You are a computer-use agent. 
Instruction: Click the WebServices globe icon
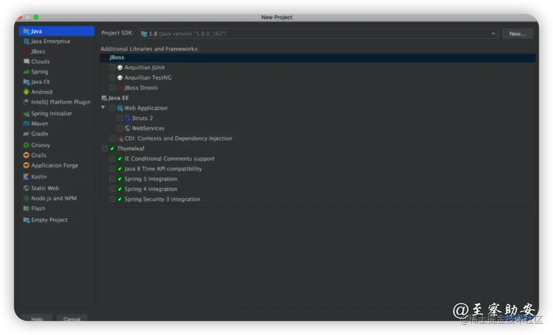(x=127, y=128)
